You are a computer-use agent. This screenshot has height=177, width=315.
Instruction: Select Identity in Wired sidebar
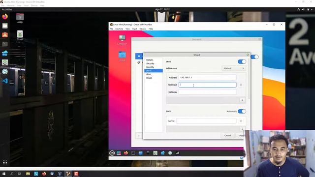pyautogui.click(x=150, y=67)
